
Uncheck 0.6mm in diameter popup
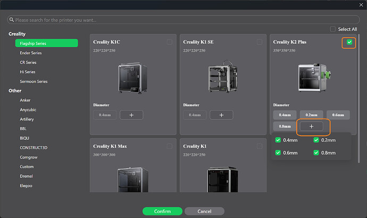(x=278, y=153)
